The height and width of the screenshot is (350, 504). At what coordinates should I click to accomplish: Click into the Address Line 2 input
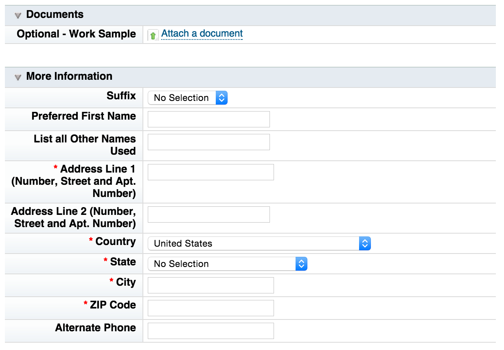(208, 214)
